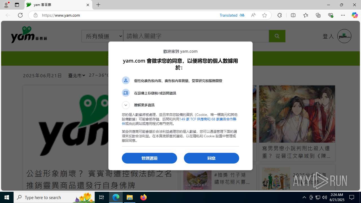Open the translate options icon

point(242,15)
